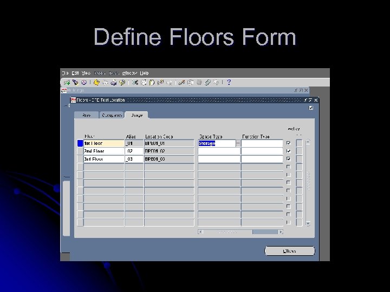Open the descriptive flexfield box for 1st Floor

pos(299,143)
